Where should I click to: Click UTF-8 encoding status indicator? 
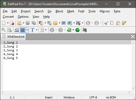(x=93, y=97)
